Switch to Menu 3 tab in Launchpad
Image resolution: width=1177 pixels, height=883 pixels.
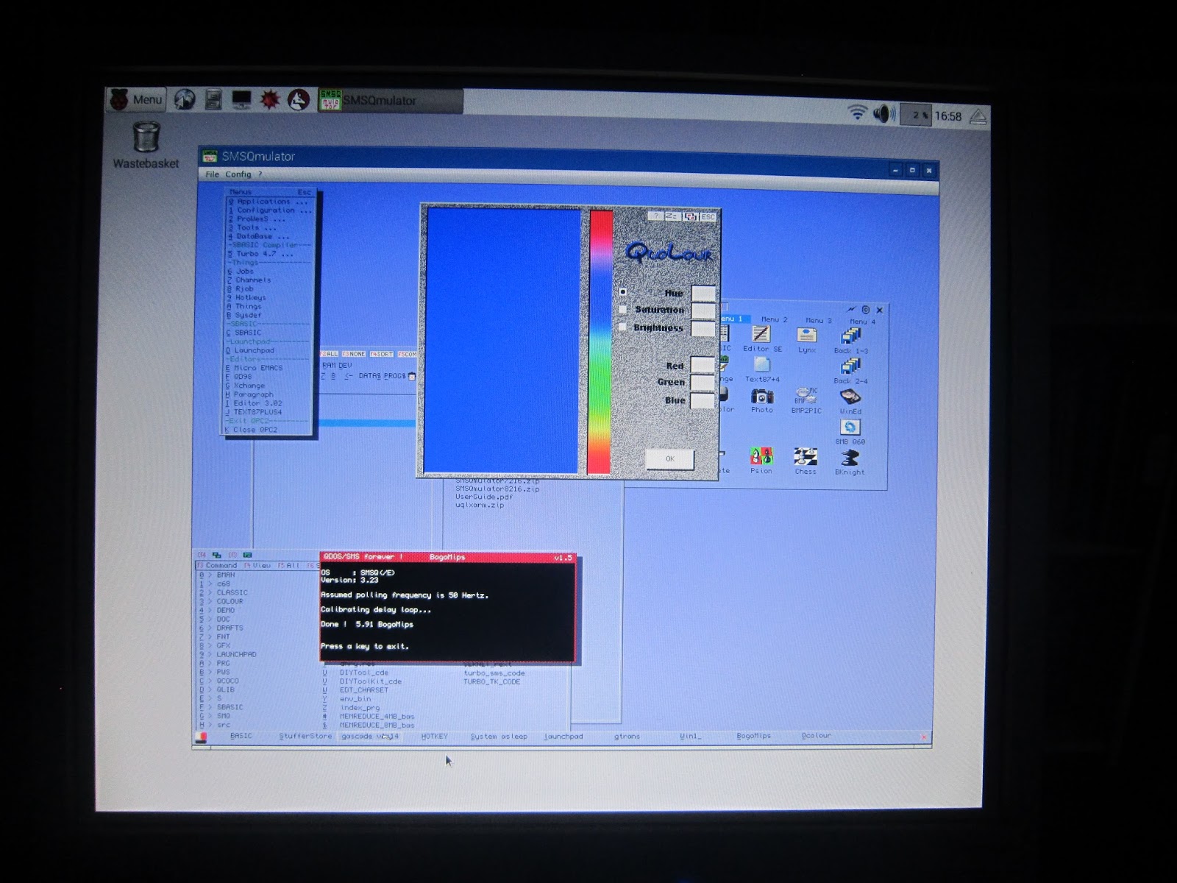tap(819, 321)
